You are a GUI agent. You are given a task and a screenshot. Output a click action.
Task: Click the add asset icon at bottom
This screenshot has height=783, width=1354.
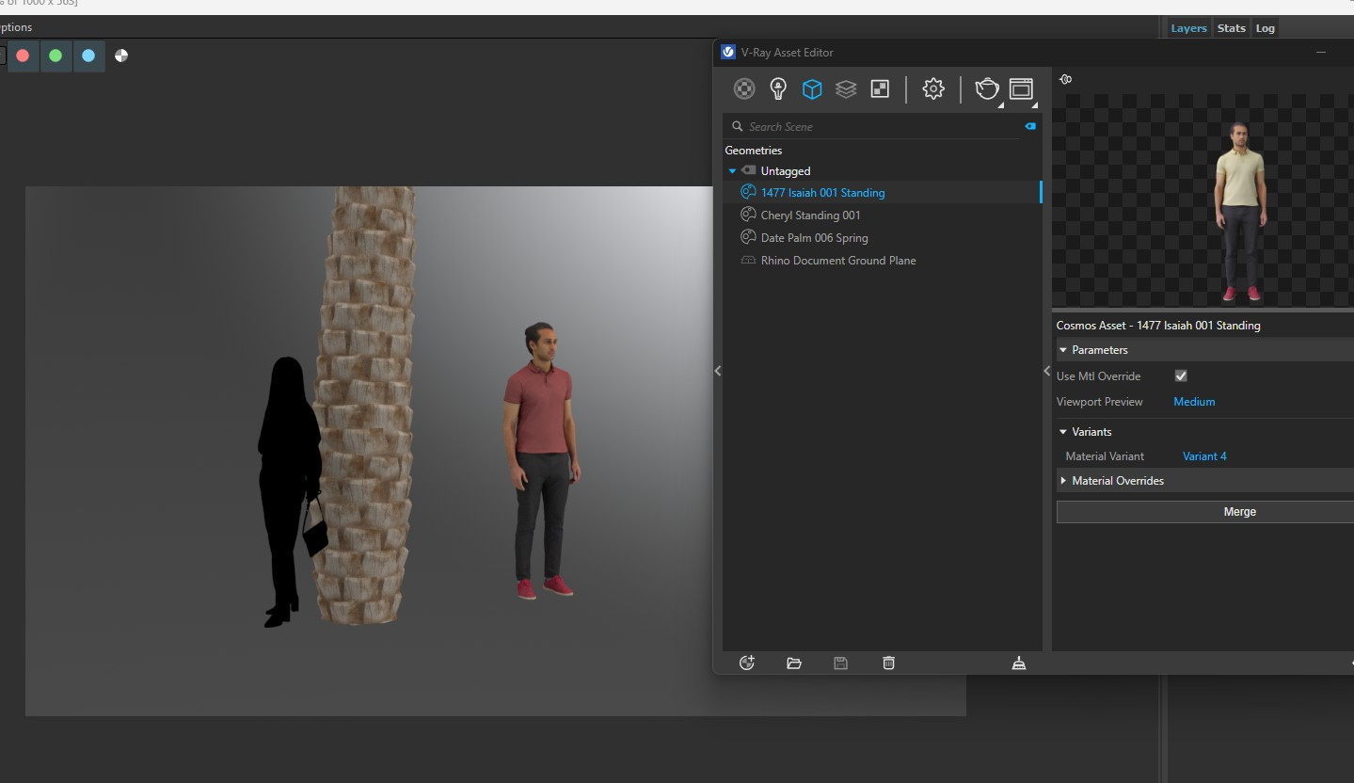tap(747, 663)
